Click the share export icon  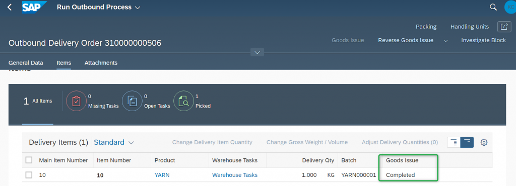pyautogui.click(x=504, y=27)
